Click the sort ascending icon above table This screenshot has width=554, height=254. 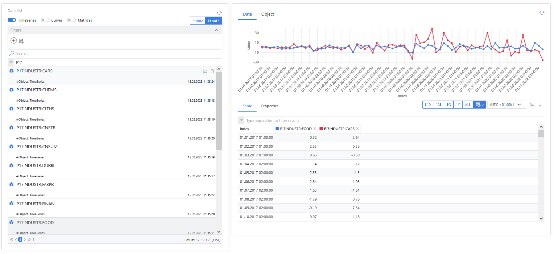(532, 105)
